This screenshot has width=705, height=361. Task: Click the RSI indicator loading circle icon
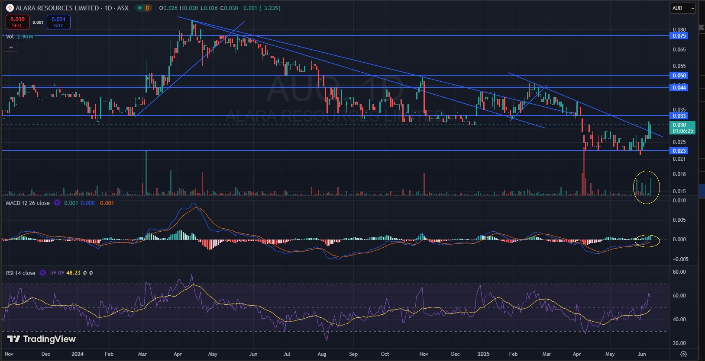click(x=42, y=273)
